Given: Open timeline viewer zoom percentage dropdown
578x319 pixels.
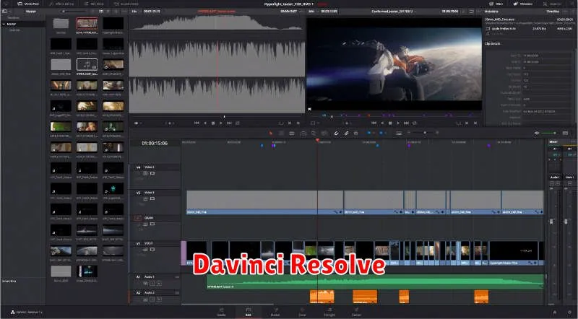Looking at the screenshot, I should point(312,12).
